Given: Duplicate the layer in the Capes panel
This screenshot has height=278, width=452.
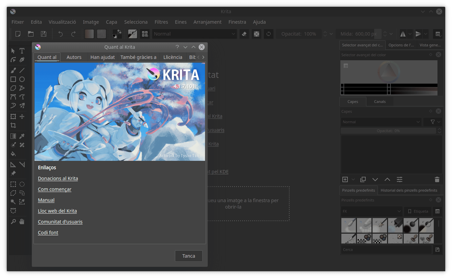Looking at the screenshot, I should (363, 179).
